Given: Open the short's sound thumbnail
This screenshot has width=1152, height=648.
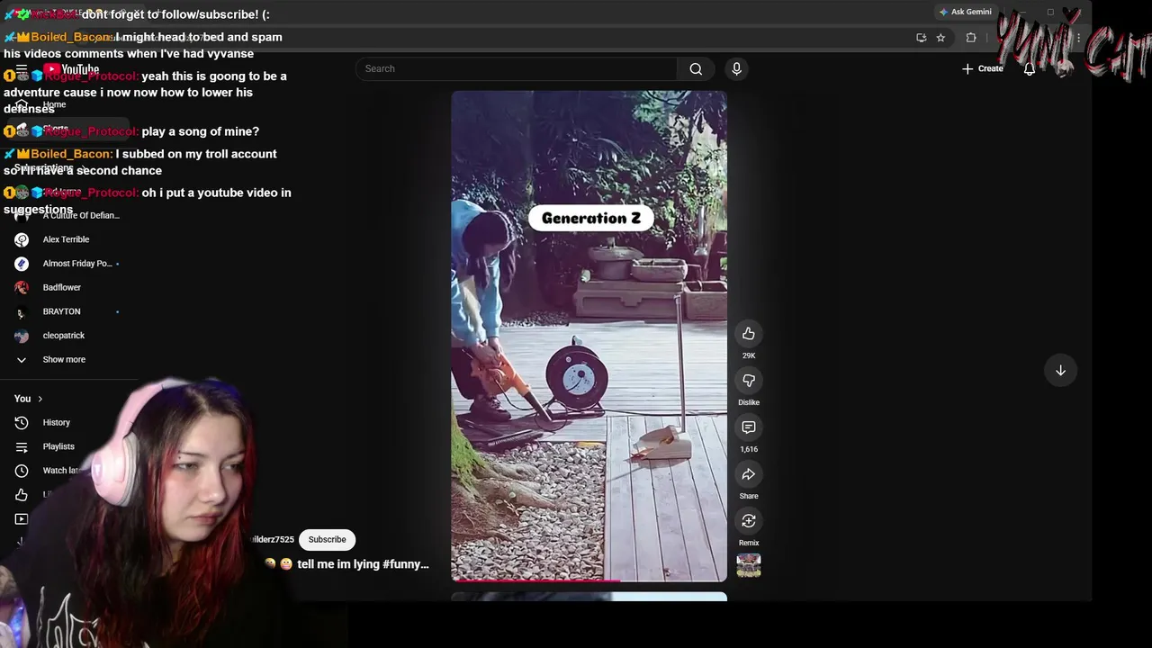Looking at the screenshot, I should click(748, 565).
